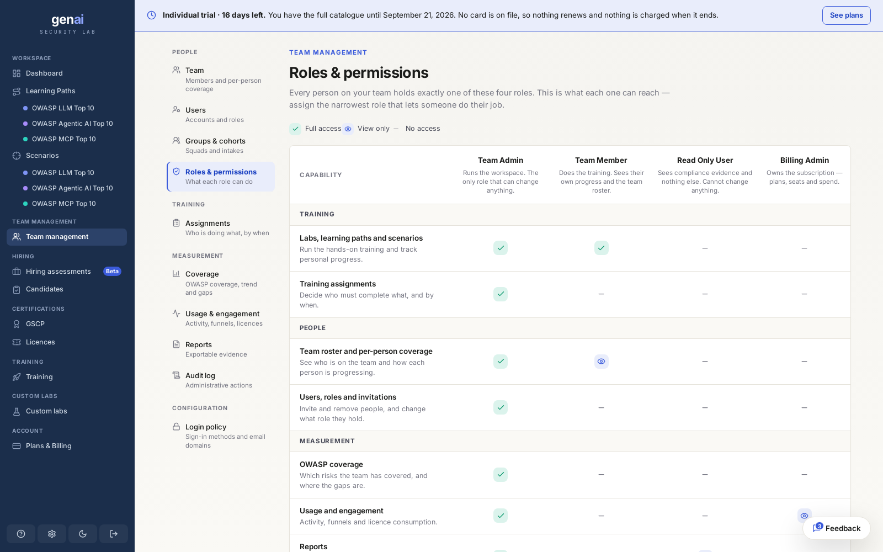This screenshot has height=552, width=883.
Task: Click the trial clock icon in banner
Action: click(x=151, y=15)
